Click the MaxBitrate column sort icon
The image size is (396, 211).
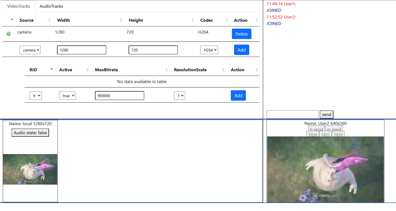click(x=166, y=70)
